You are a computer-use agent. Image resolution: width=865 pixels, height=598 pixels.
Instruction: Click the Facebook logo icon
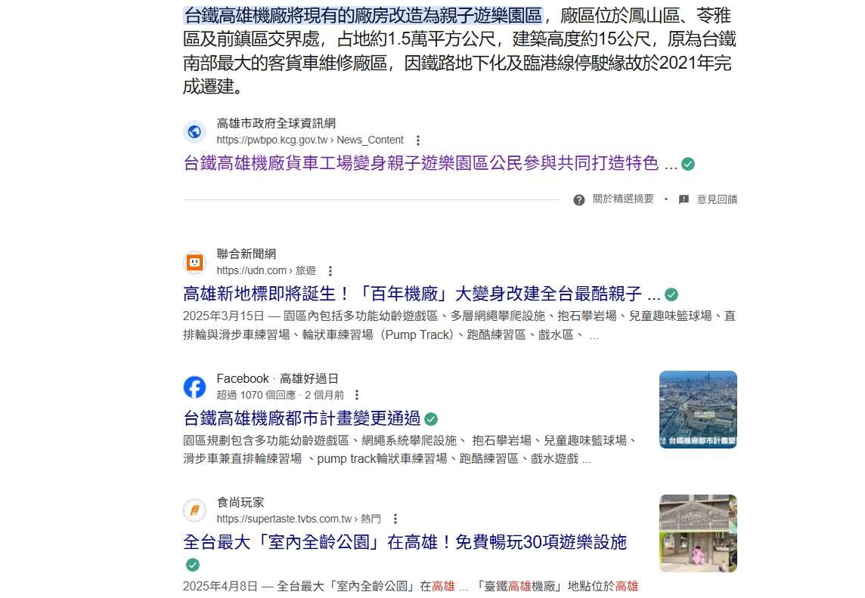(194, 387)
